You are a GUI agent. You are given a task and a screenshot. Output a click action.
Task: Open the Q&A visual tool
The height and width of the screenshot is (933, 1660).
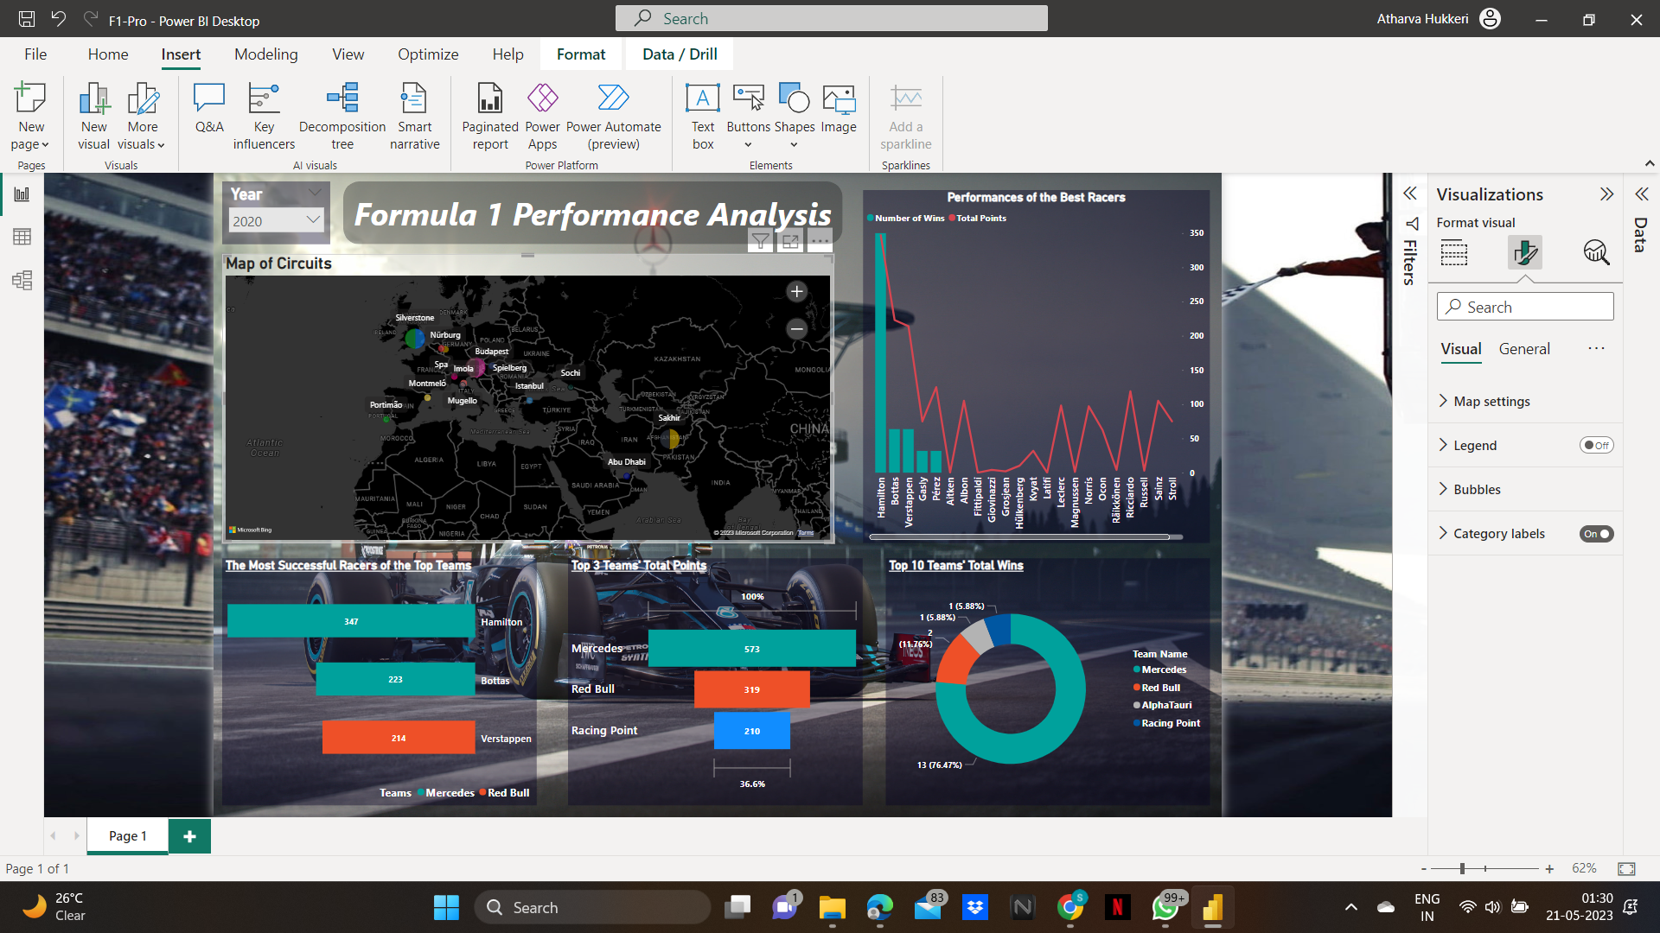(x=209, y=108)
